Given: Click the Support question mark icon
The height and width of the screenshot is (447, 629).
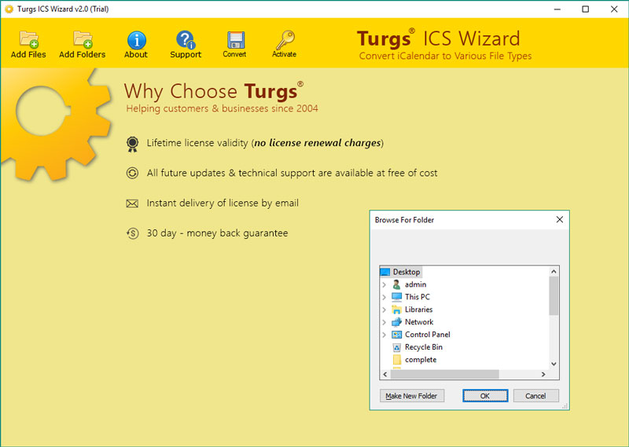Looking at the screenshot, I should tap(186, 40).
